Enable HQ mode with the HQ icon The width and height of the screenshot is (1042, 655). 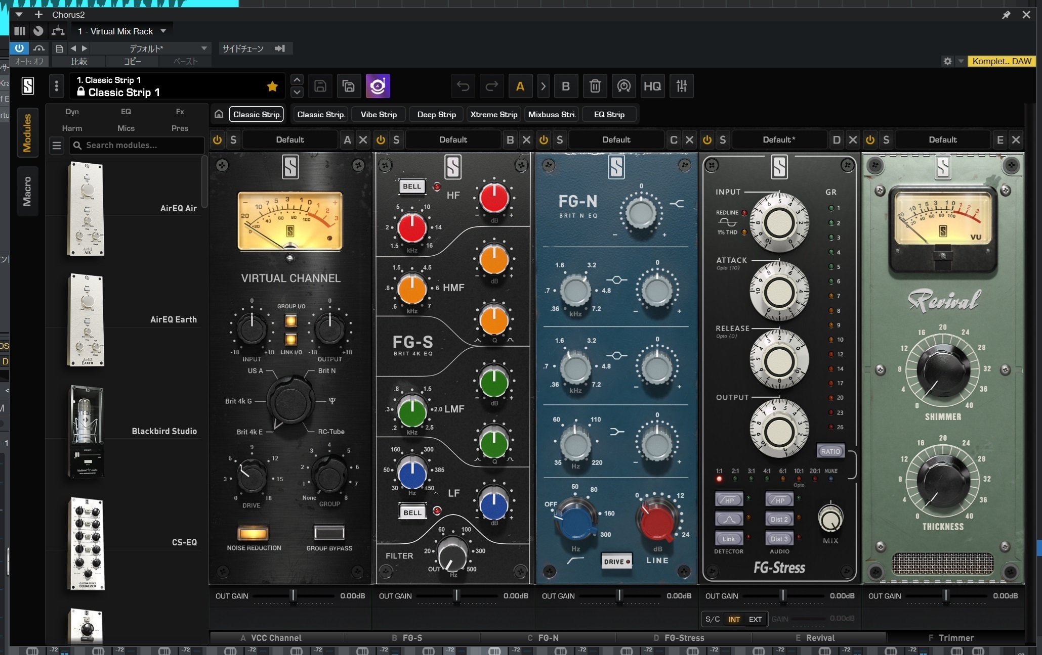[x=652, y=86]
